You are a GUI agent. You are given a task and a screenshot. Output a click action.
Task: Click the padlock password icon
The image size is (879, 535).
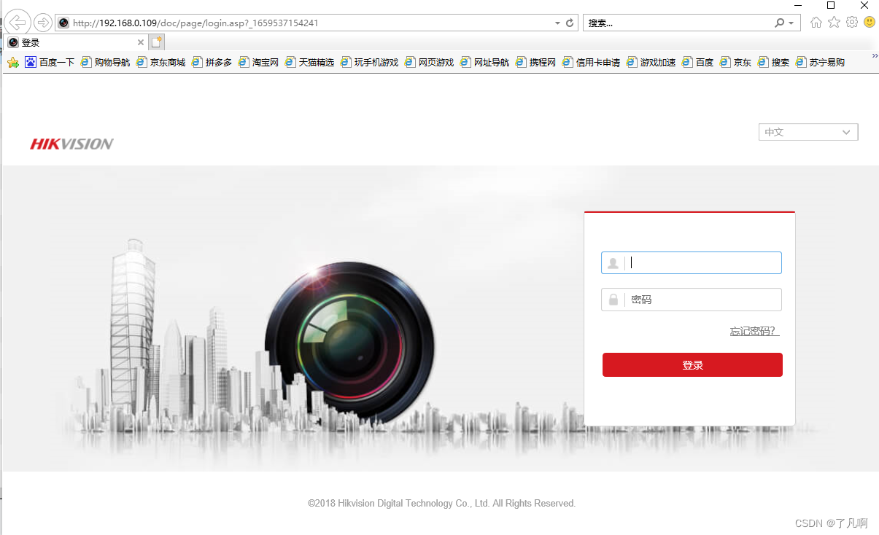point(613,300)
